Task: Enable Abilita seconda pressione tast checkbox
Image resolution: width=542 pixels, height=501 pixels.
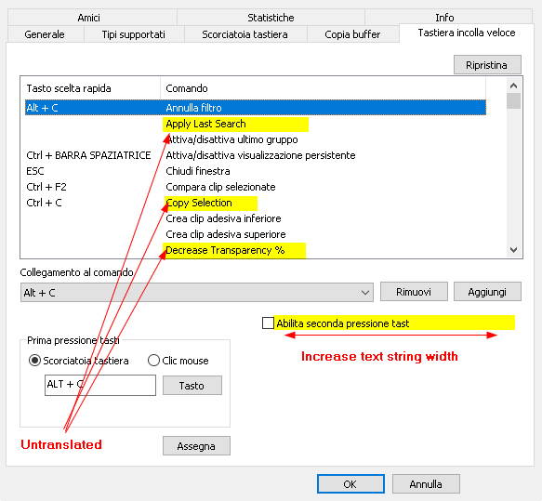Action: click(268, 323)
